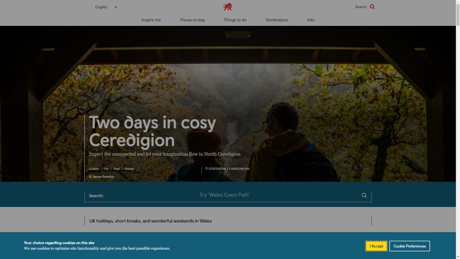The height and width of the screenshot is (259, 460).
Task: Click the red Welsh dragon logo
Action: point(228,6)
